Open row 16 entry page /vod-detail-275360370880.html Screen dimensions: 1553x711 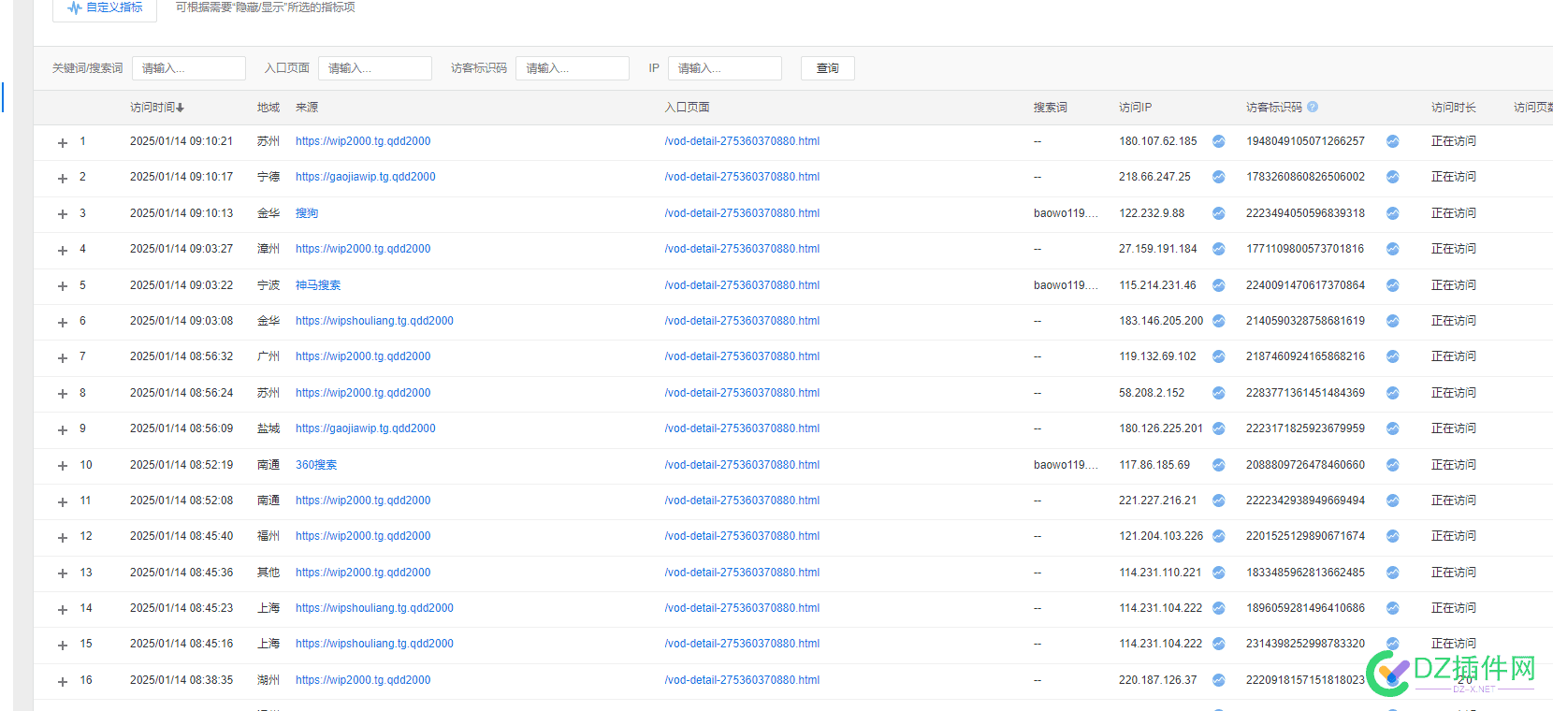click(742, 680)
